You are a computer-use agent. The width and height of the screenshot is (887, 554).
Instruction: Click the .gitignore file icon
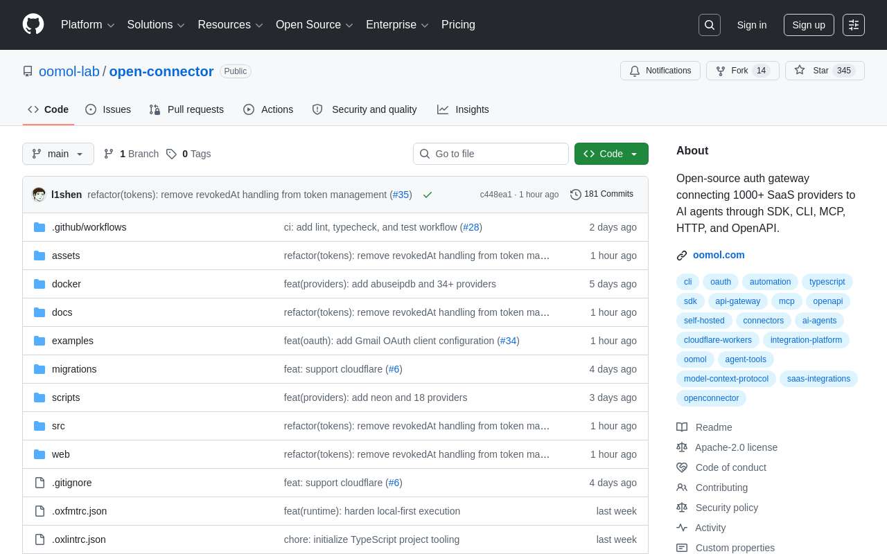(x=39, y=483)
